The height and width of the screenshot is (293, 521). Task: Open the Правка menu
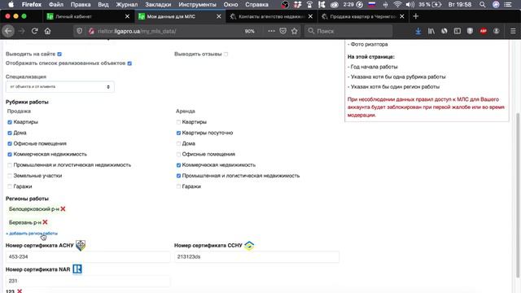pos(81,5)
